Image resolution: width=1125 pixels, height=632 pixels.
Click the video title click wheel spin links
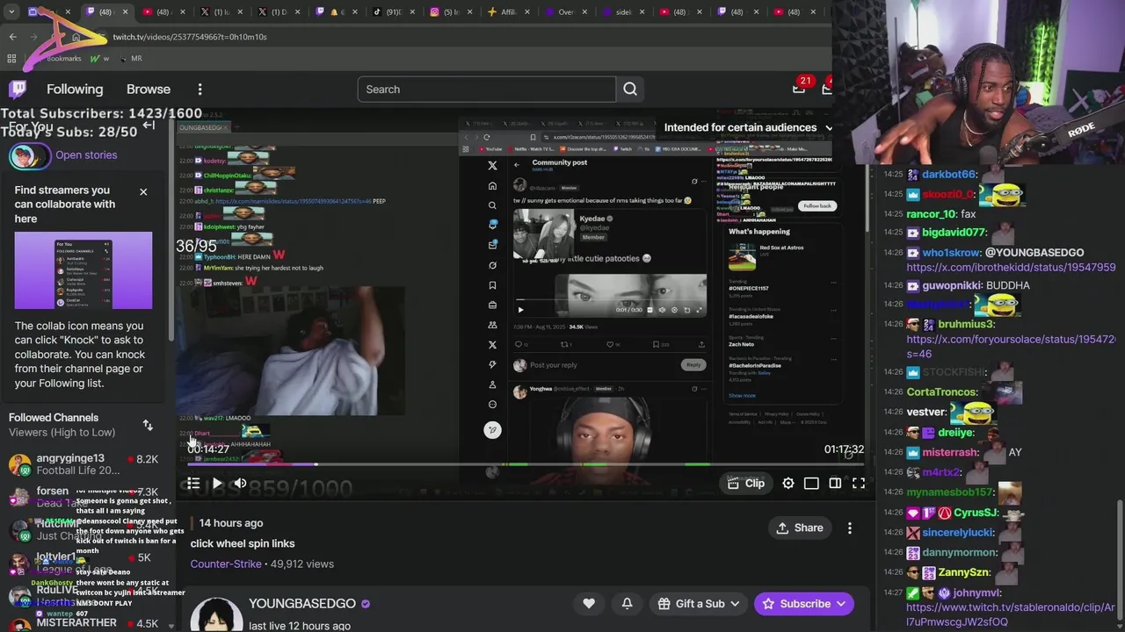click(x=243, y=543)
